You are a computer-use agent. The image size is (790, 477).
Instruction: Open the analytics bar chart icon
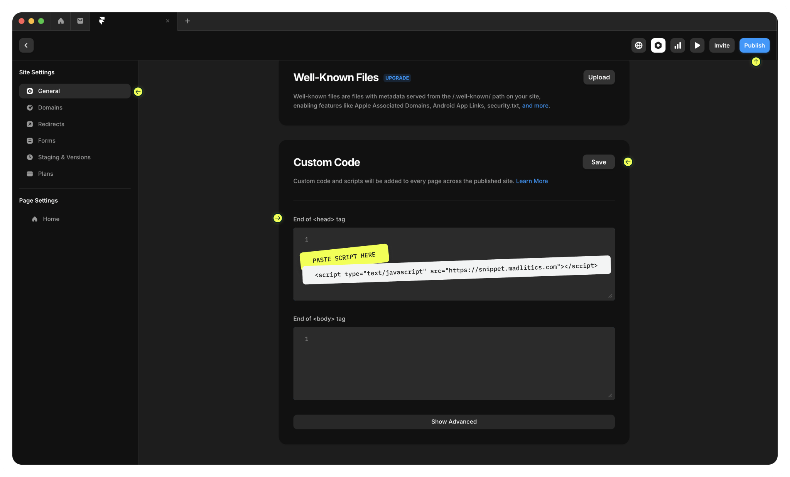pyautogui.click(x=678, y=45)
